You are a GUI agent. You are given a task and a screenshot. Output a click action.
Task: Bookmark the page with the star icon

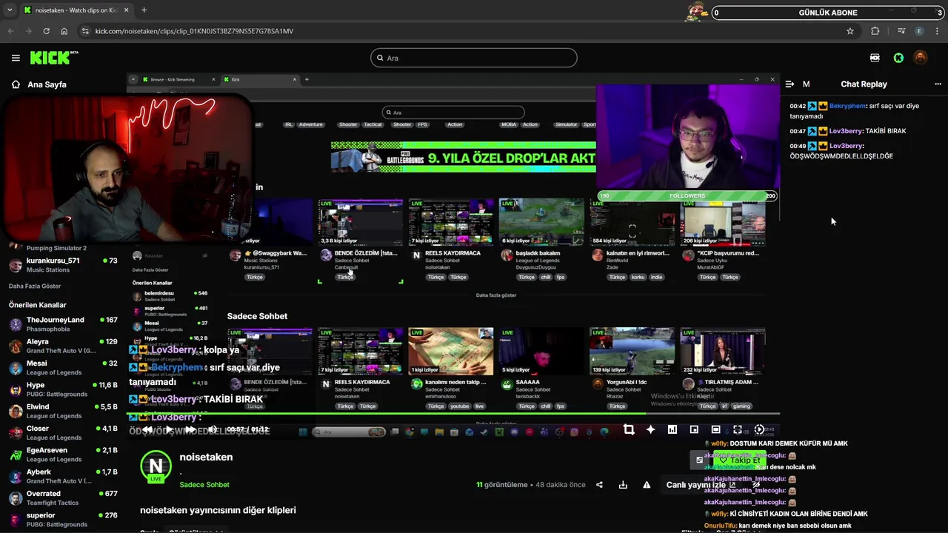[850, 31]
